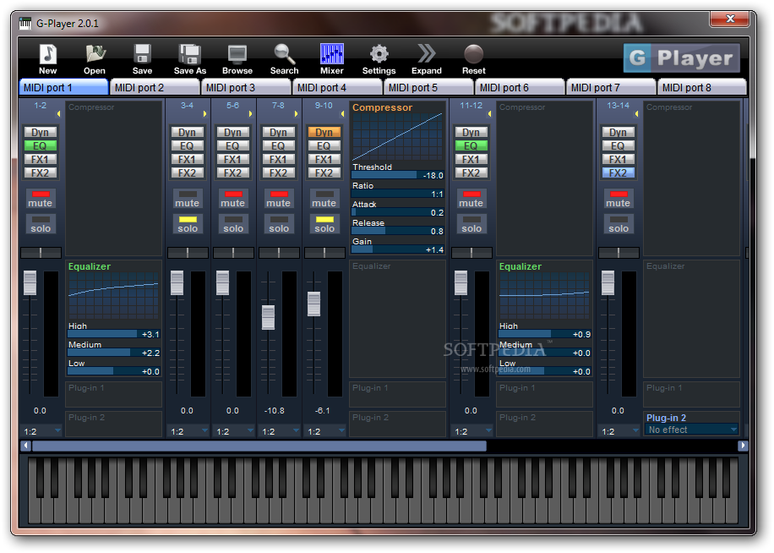774x553 pixels.
Task: Expand channel 5-6 panel arrow
Action: tap(250, 114)
